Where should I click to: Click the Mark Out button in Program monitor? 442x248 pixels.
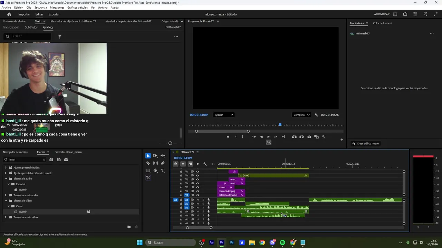pos(242,137)
